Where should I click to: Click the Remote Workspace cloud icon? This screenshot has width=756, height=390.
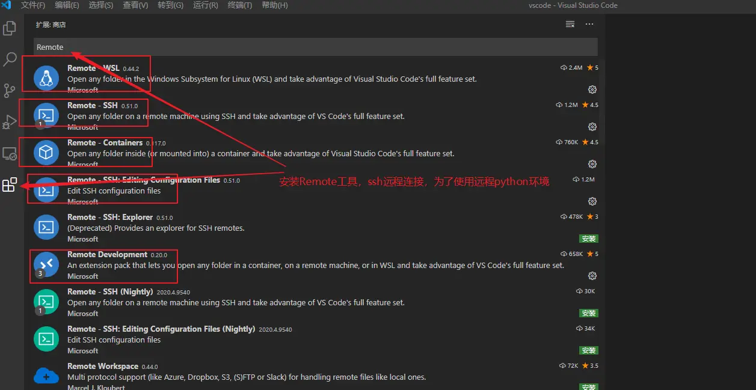pos(46,377)
